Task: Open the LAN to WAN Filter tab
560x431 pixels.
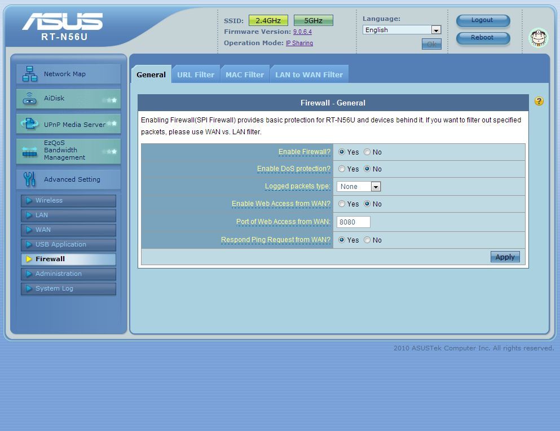Action: pos(308,74)
